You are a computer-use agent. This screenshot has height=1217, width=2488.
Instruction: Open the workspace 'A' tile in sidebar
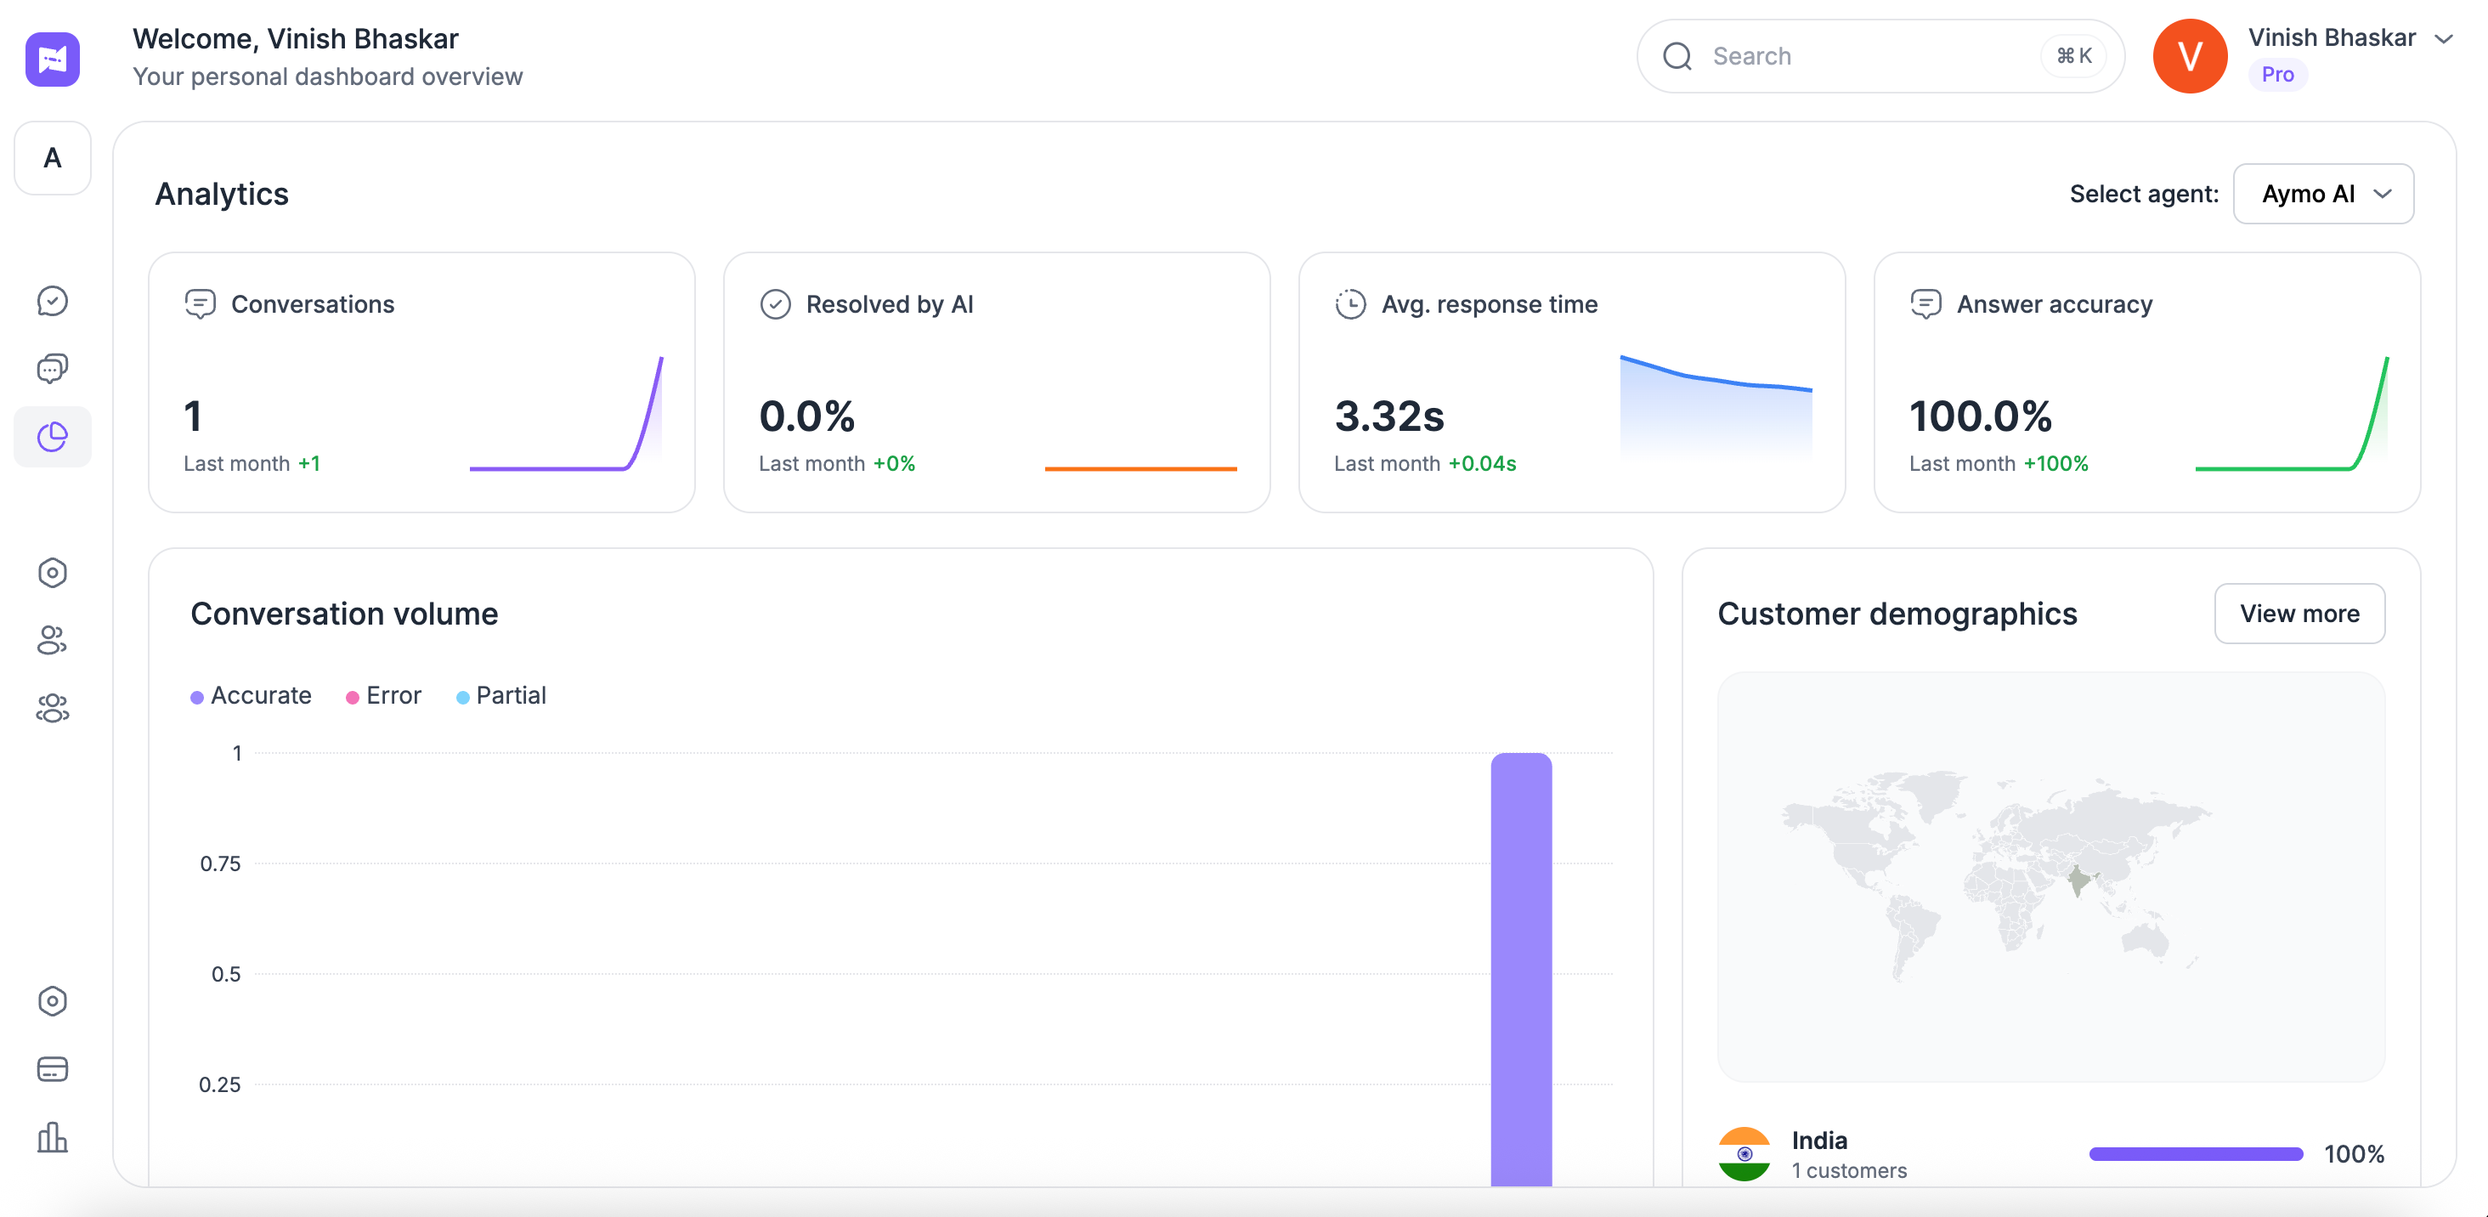52,157
